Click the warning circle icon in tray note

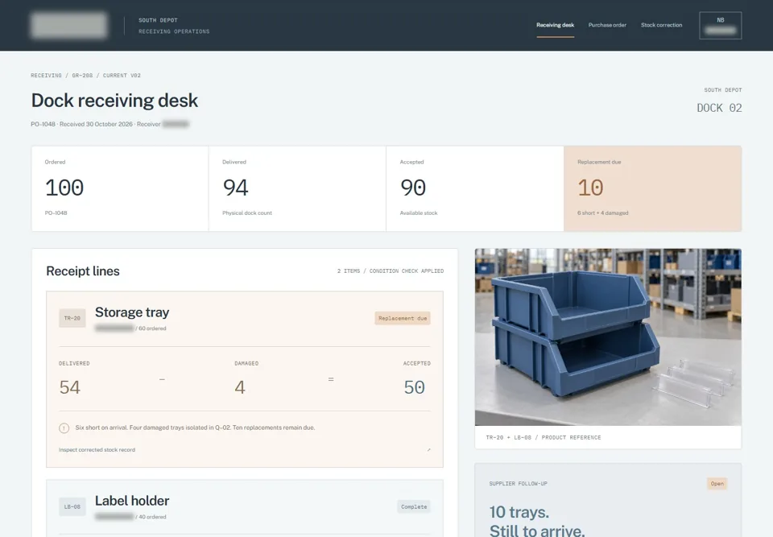pos(64,428)
